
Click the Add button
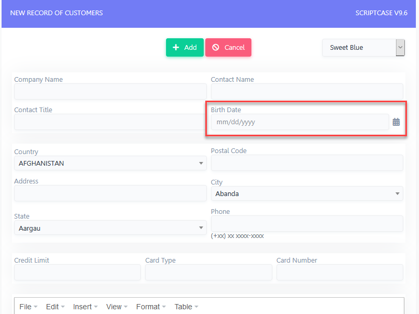click(185, 47)
